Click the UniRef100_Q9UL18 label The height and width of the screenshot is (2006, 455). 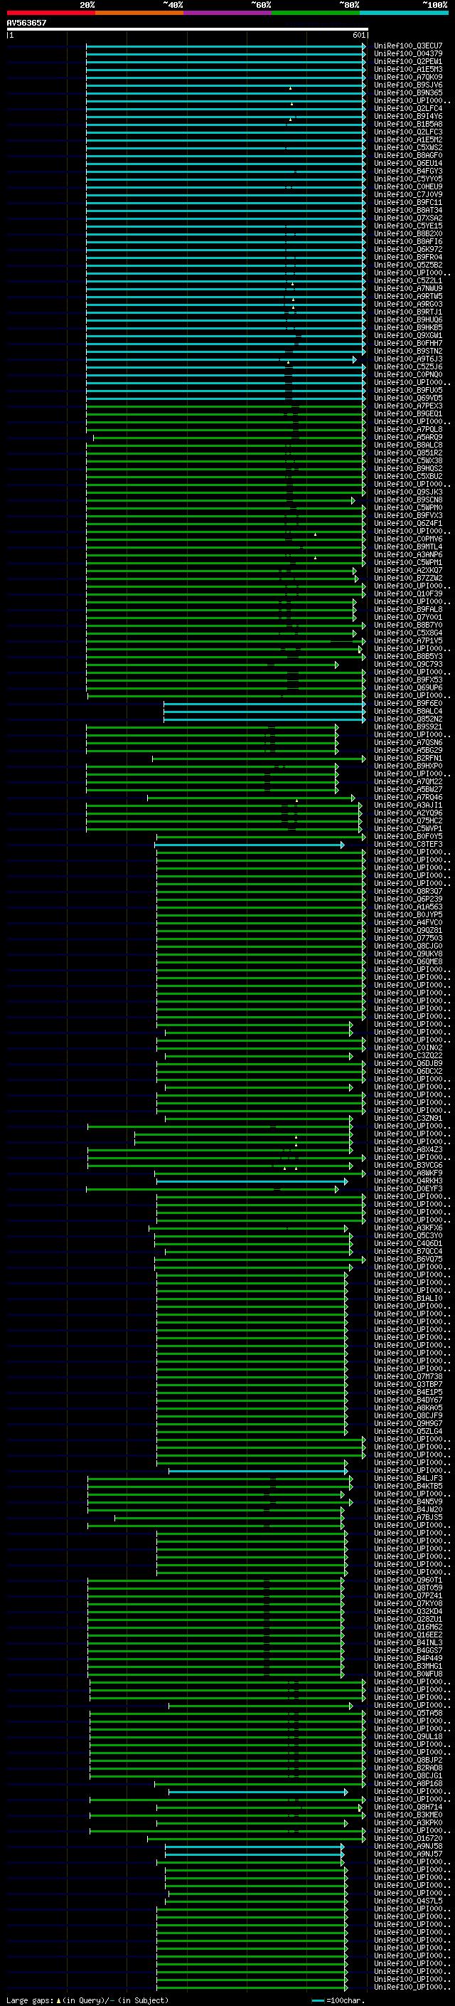click(407, 1736)
